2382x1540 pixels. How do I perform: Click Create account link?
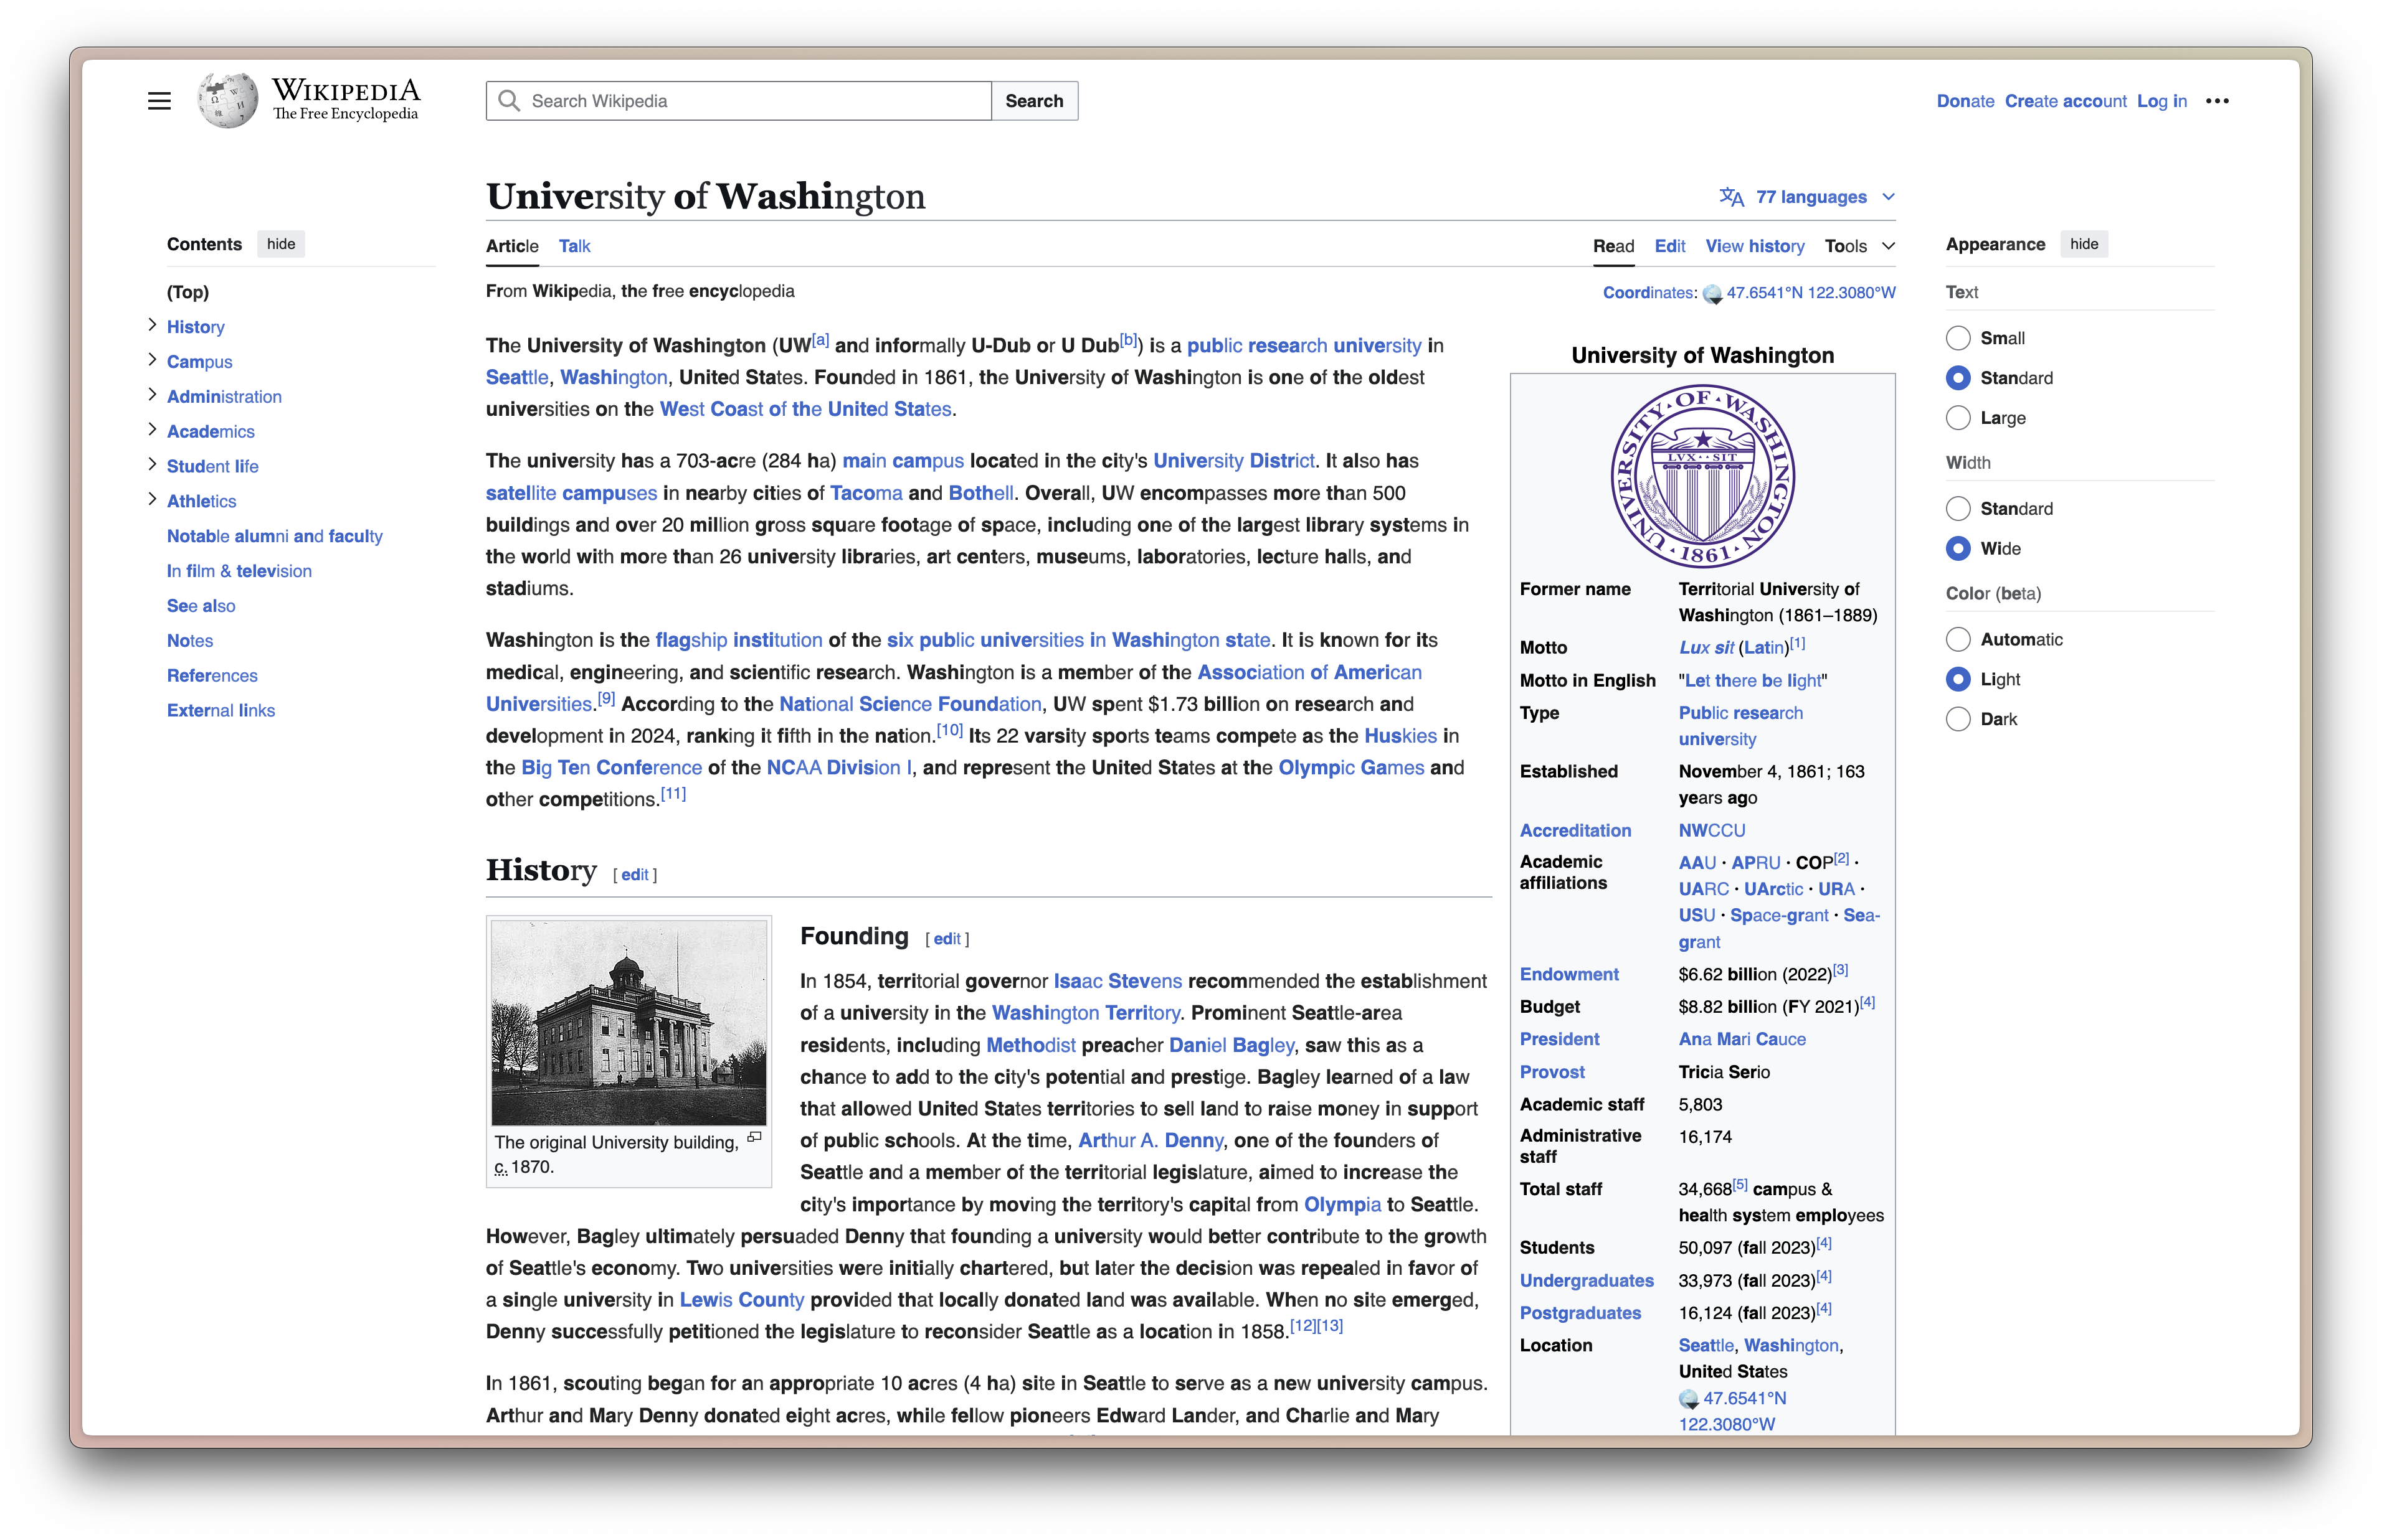tap(2065, 101)
